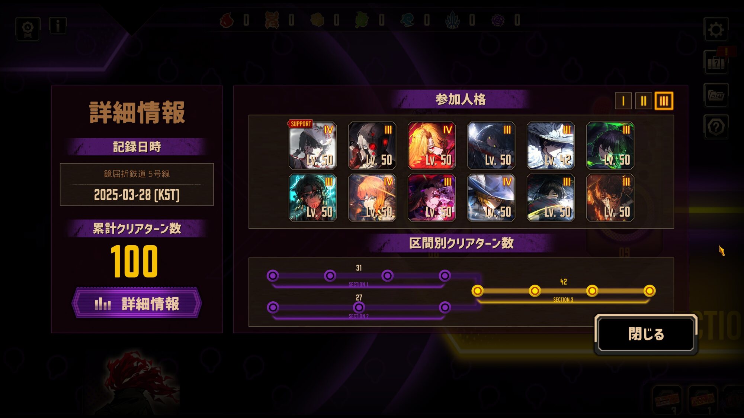Screen dimensions: 744x418
Task: Select the orange-haired Lv. 50 identity portrait
Action: pyautogui.click(x=372, y=198)
